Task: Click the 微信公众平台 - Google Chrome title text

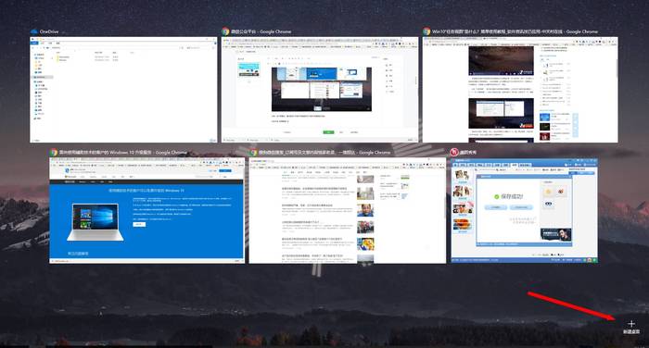Action: coord(261,31)
